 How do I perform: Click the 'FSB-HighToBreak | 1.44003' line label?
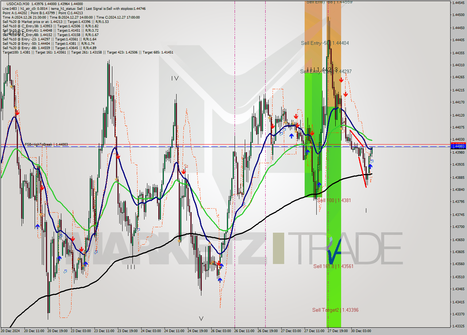46,145
